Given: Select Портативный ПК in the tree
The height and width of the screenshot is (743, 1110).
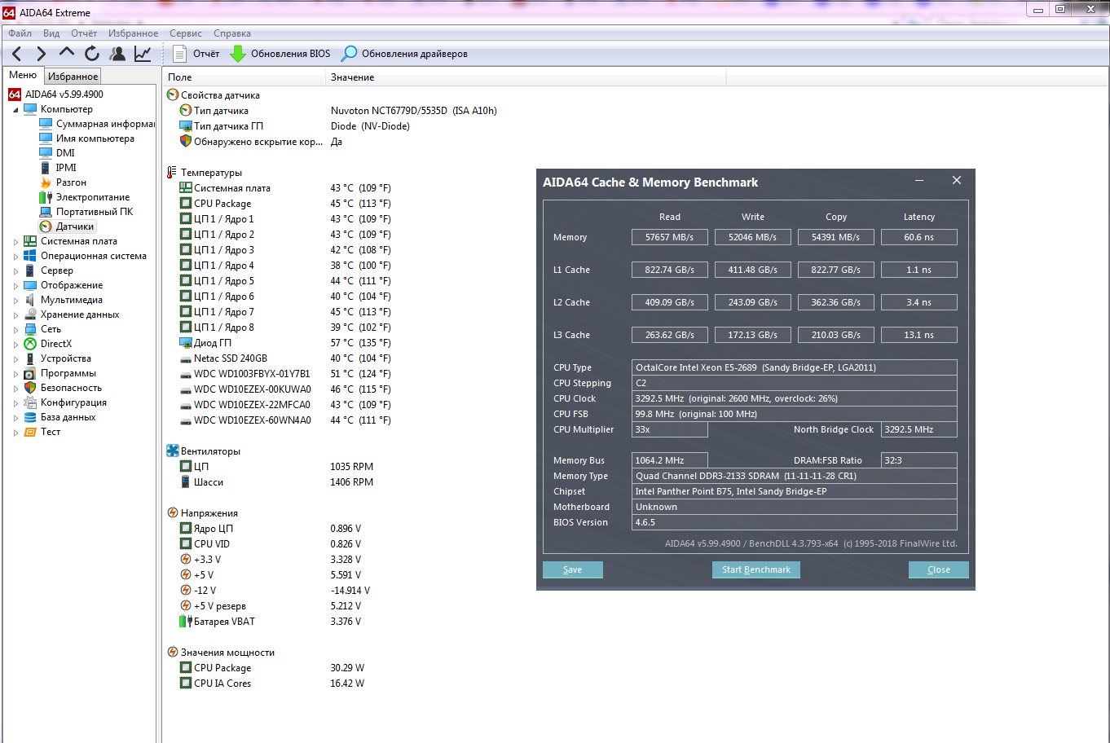Looking at the screenshot, I should pos(95,212).
